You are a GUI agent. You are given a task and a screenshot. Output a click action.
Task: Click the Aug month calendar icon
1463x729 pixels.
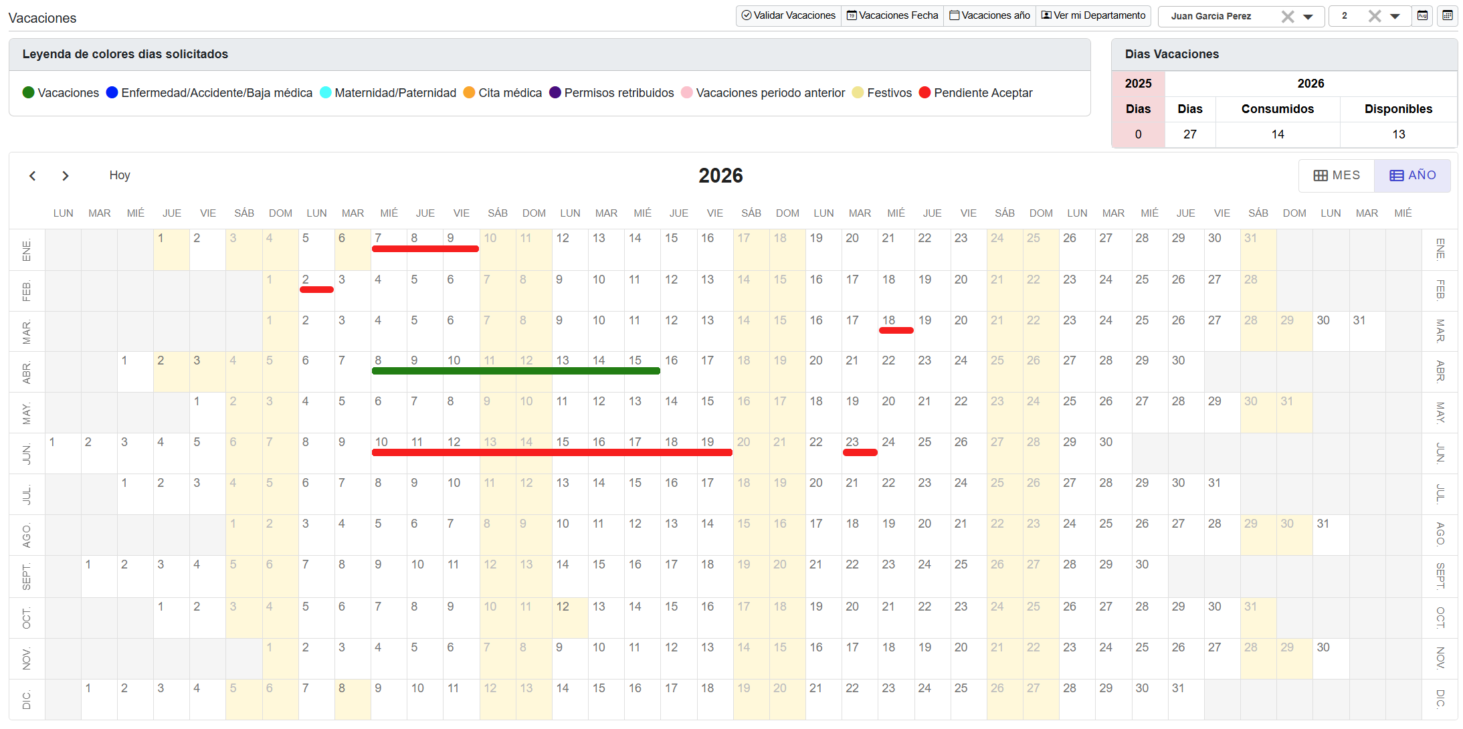(1423, 15)
